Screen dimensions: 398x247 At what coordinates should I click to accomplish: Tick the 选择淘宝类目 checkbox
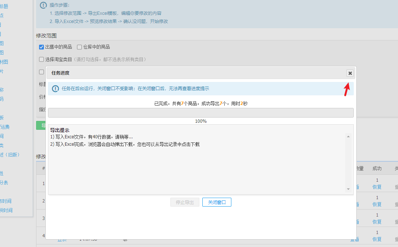click(42, 59)
